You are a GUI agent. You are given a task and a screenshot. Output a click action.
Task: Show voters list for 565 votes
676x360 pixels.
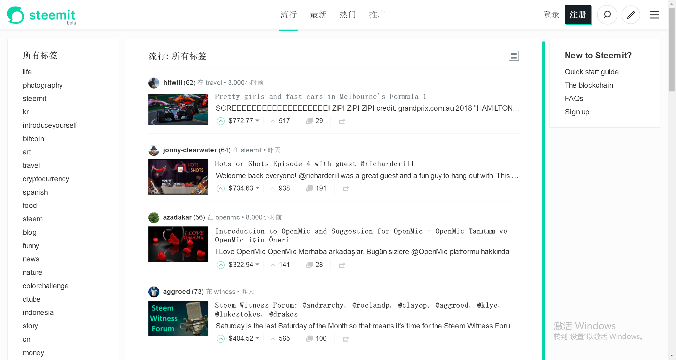pyautogui.click(x=280, y=339)
